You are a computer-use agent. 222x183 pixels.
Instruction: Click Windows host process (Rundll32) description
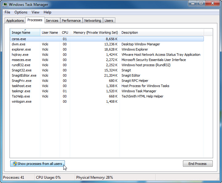pos(146,65)
